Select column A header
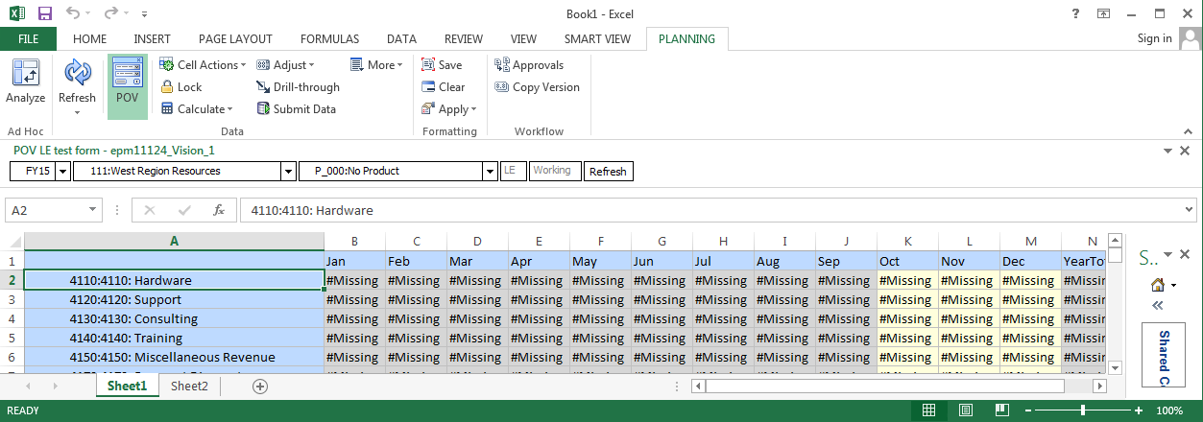This screenshot has height=422, width=1203. pos(174,241)
